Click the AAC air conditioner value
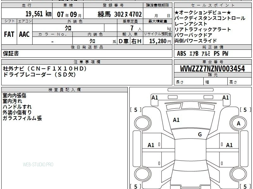This screenshot has height=189, width=253. pyautogui.click(x=24, y=34)
